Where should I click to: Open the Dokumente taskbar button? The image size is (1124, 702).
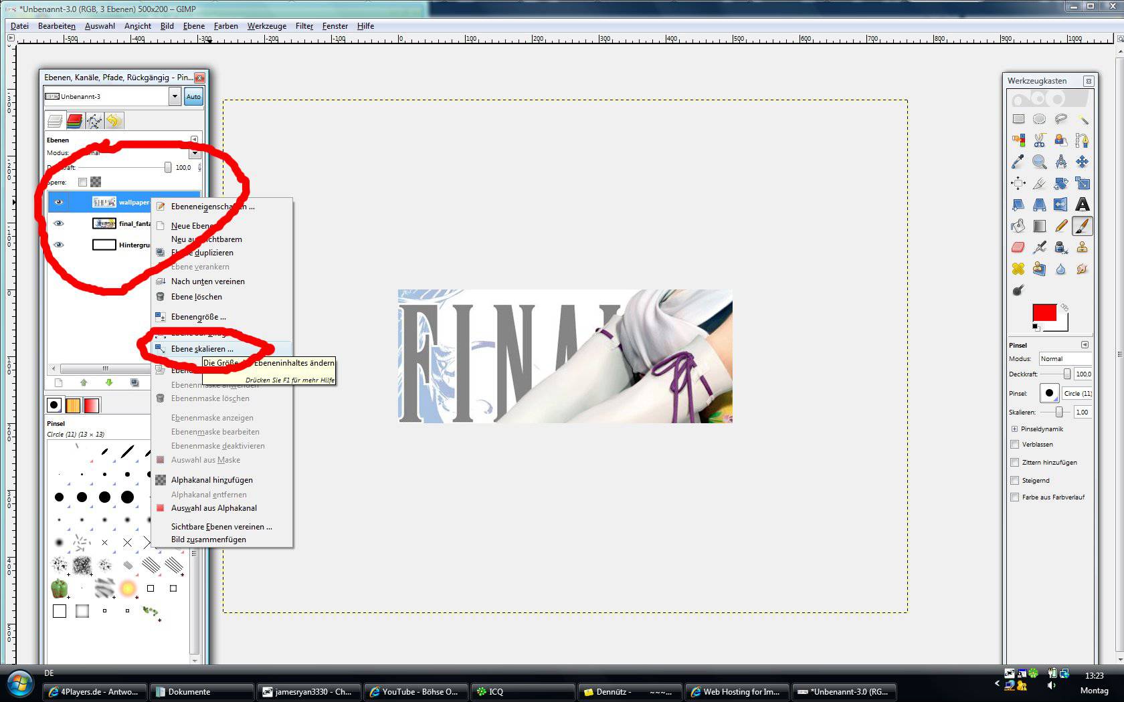click(202, 692)
